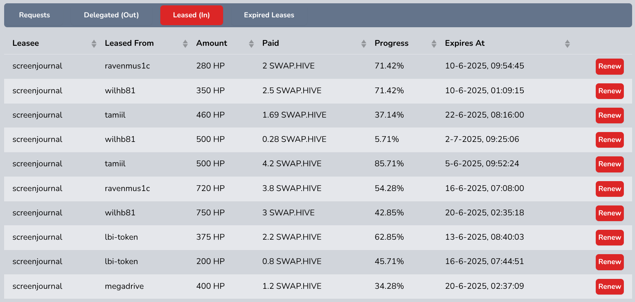This screenshot has height=302, width=635.
Task: Select the Leased (In) tab
Action: (x=192, y=15)
